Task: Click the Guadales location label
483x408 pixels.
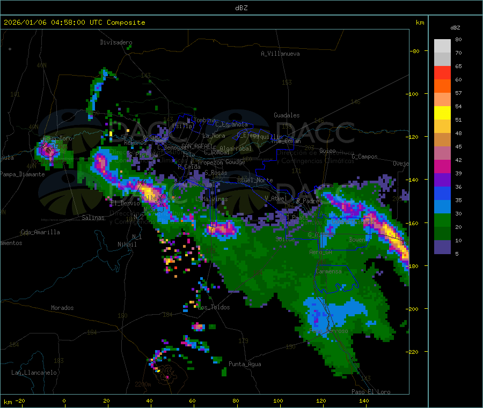Action: 287,115
